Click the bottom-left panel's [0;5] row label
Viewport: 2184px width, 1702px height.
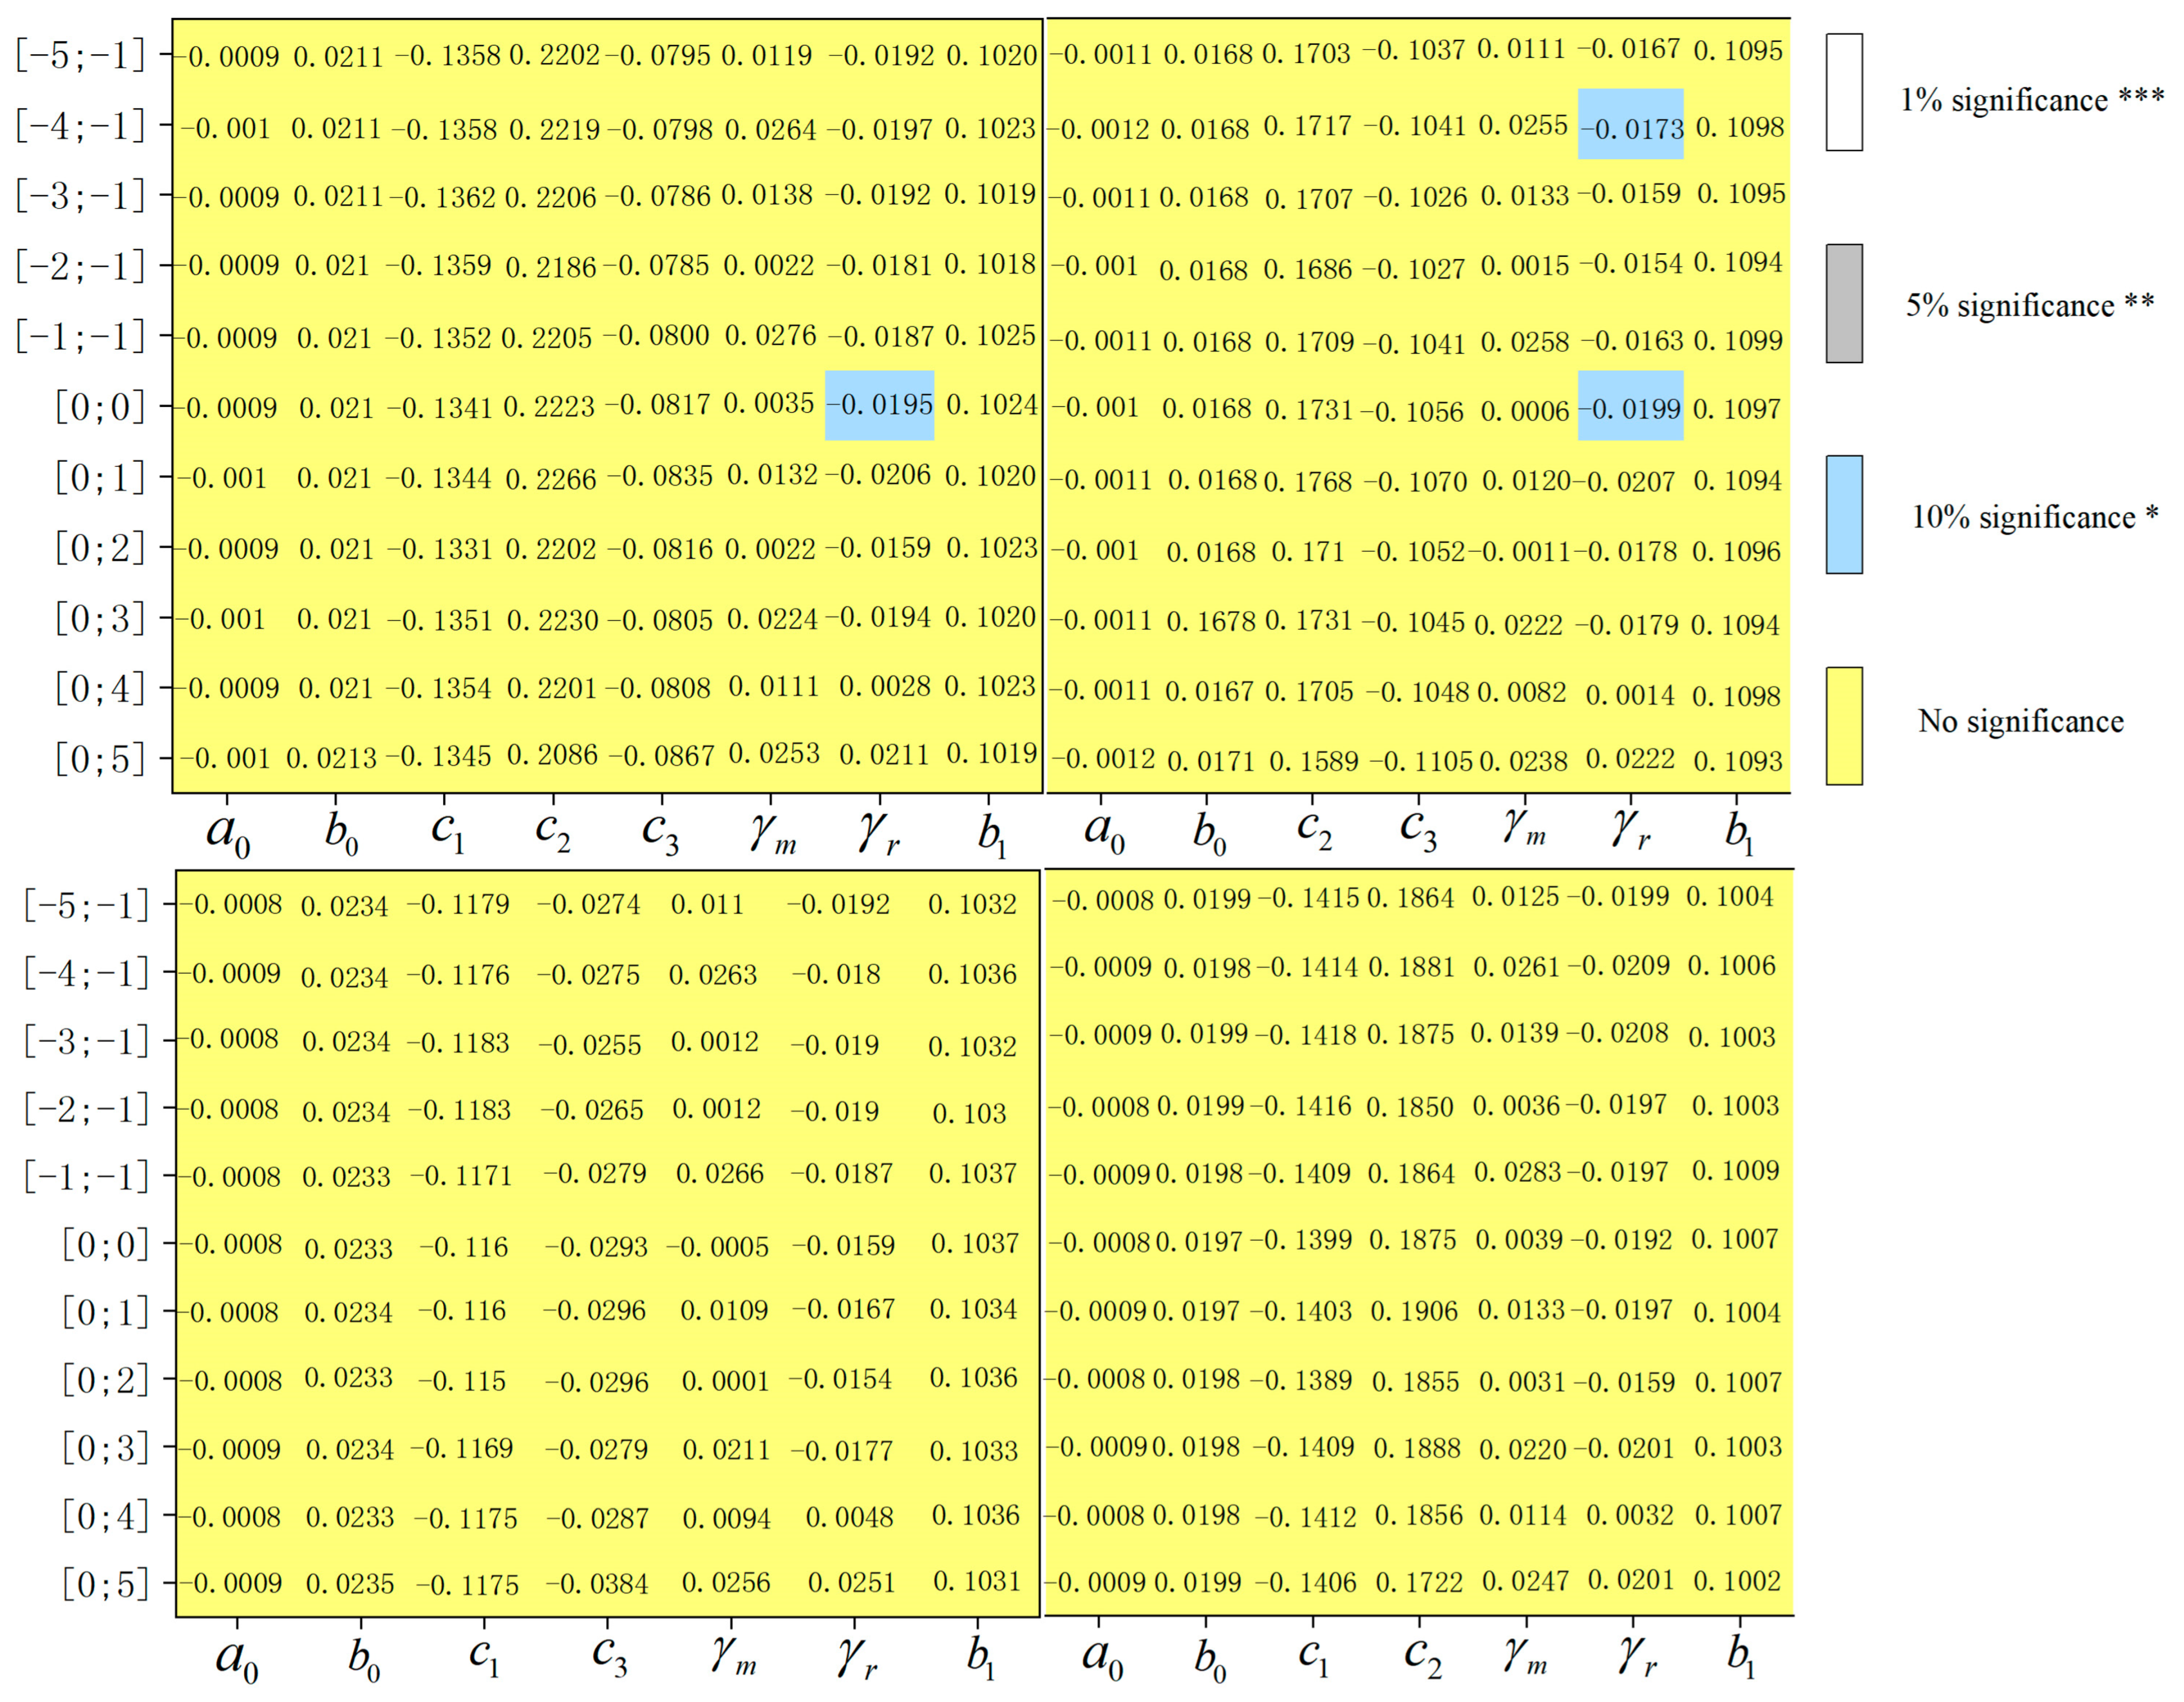pos(105,1584)
